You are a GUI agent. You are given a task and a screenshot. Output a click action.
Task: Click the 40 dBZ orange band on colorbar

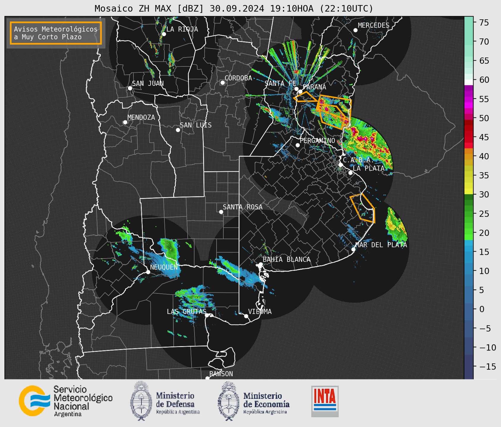(x=469, y=156)
